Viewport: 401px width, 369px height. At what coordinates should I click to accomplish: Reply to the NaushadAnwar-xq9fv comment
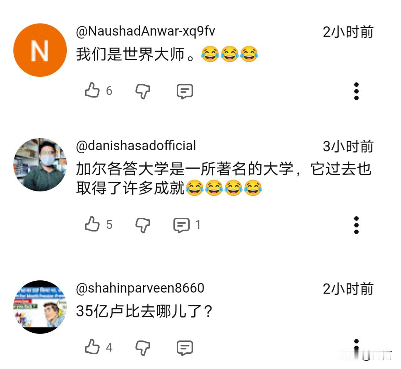pyautogui.click(x=185, y=91)
